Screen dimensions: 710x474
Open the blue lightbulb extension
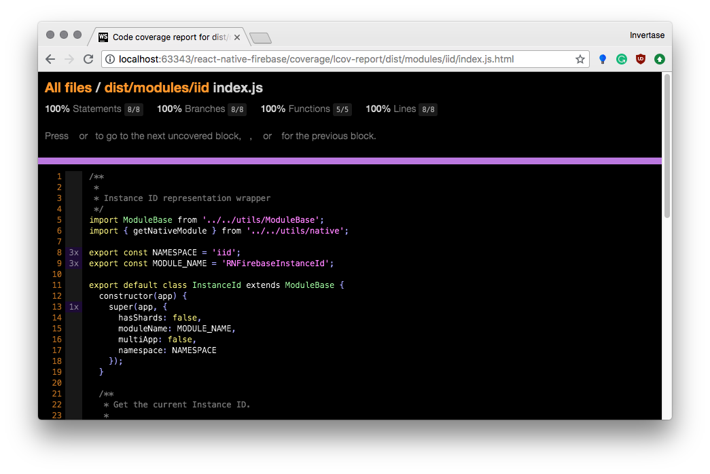603,59
